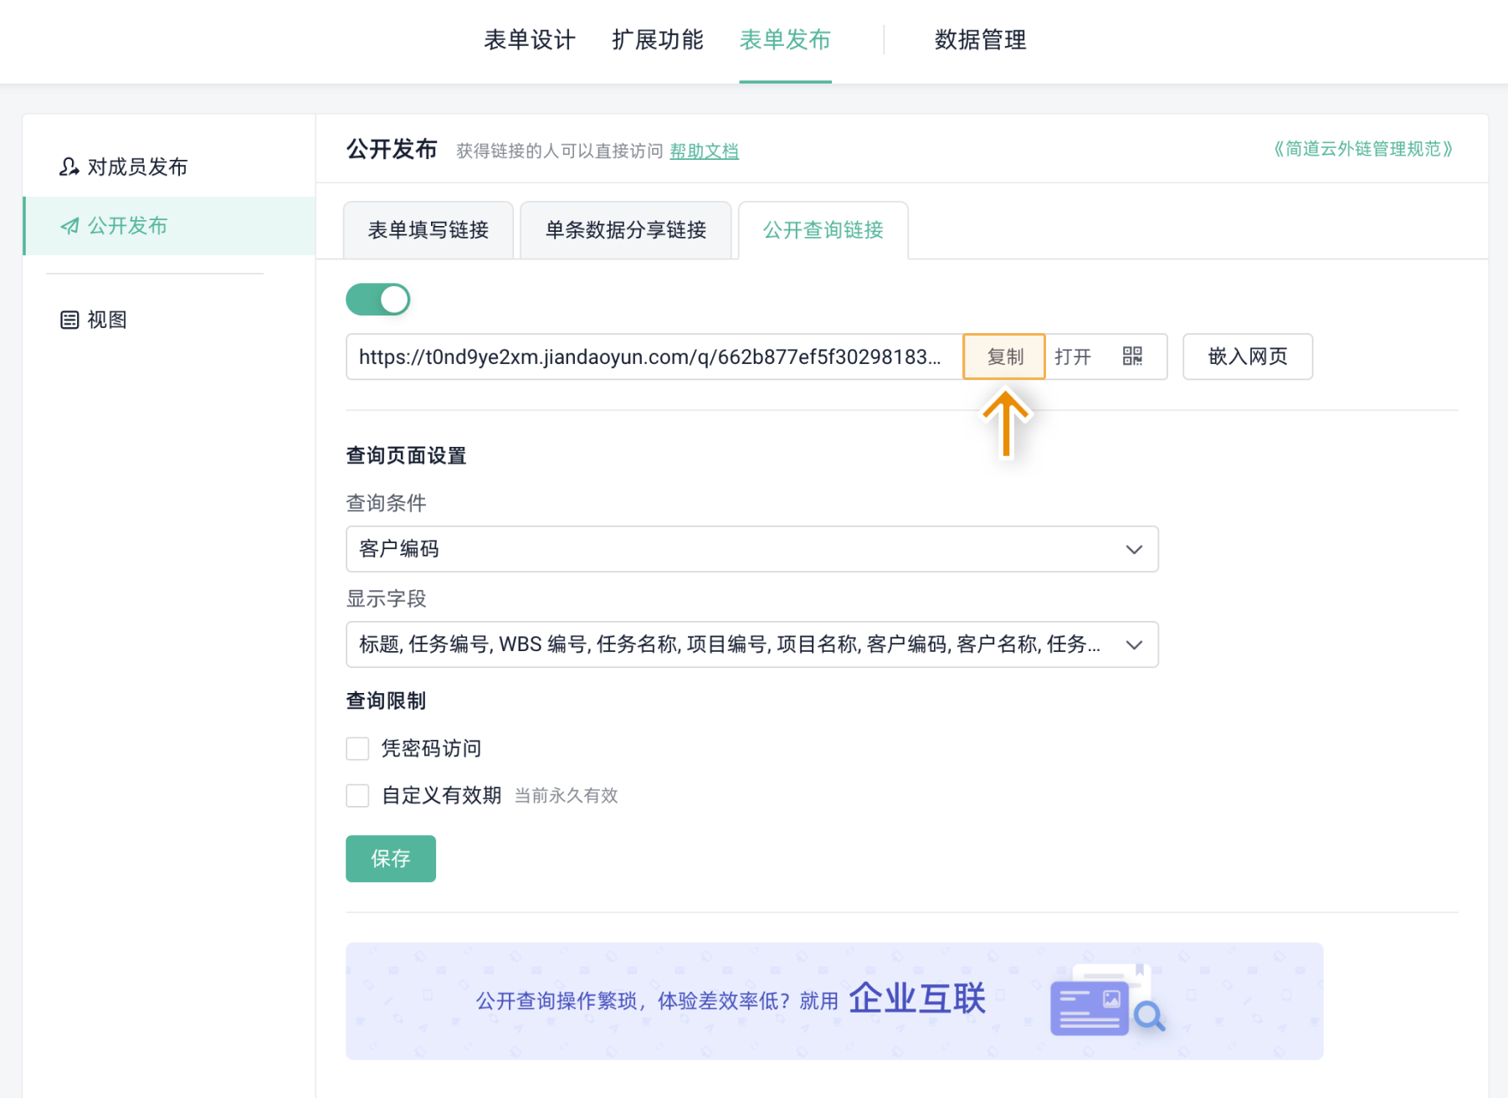This screenshot has width=1508, height=1098.
Task: Click the 保存 button
Action: tap(391, 859)
